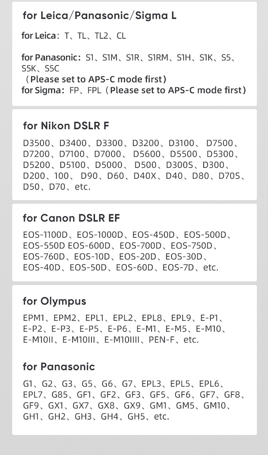The image size is (268, 455).
Task: Click the D7500 Nikon model text
Action: [x=219, y=143]
